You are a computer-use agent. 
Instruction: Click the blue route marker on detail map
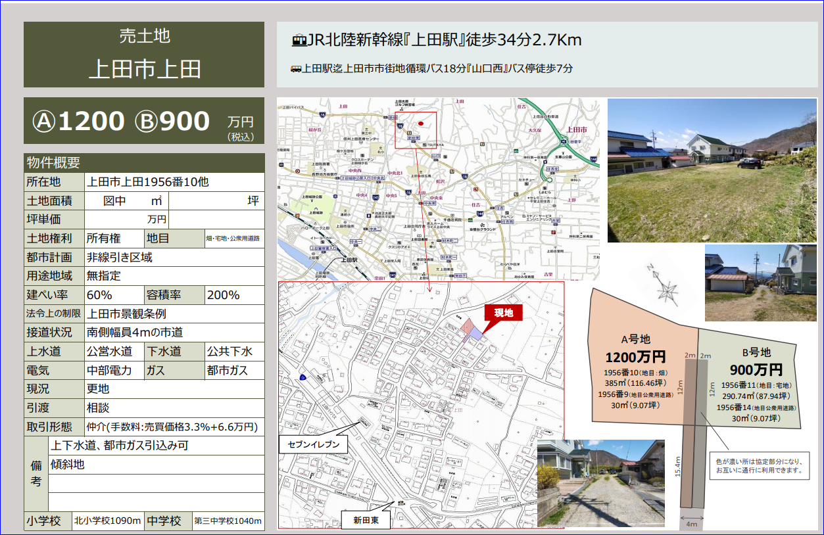[x=303, y=378]
